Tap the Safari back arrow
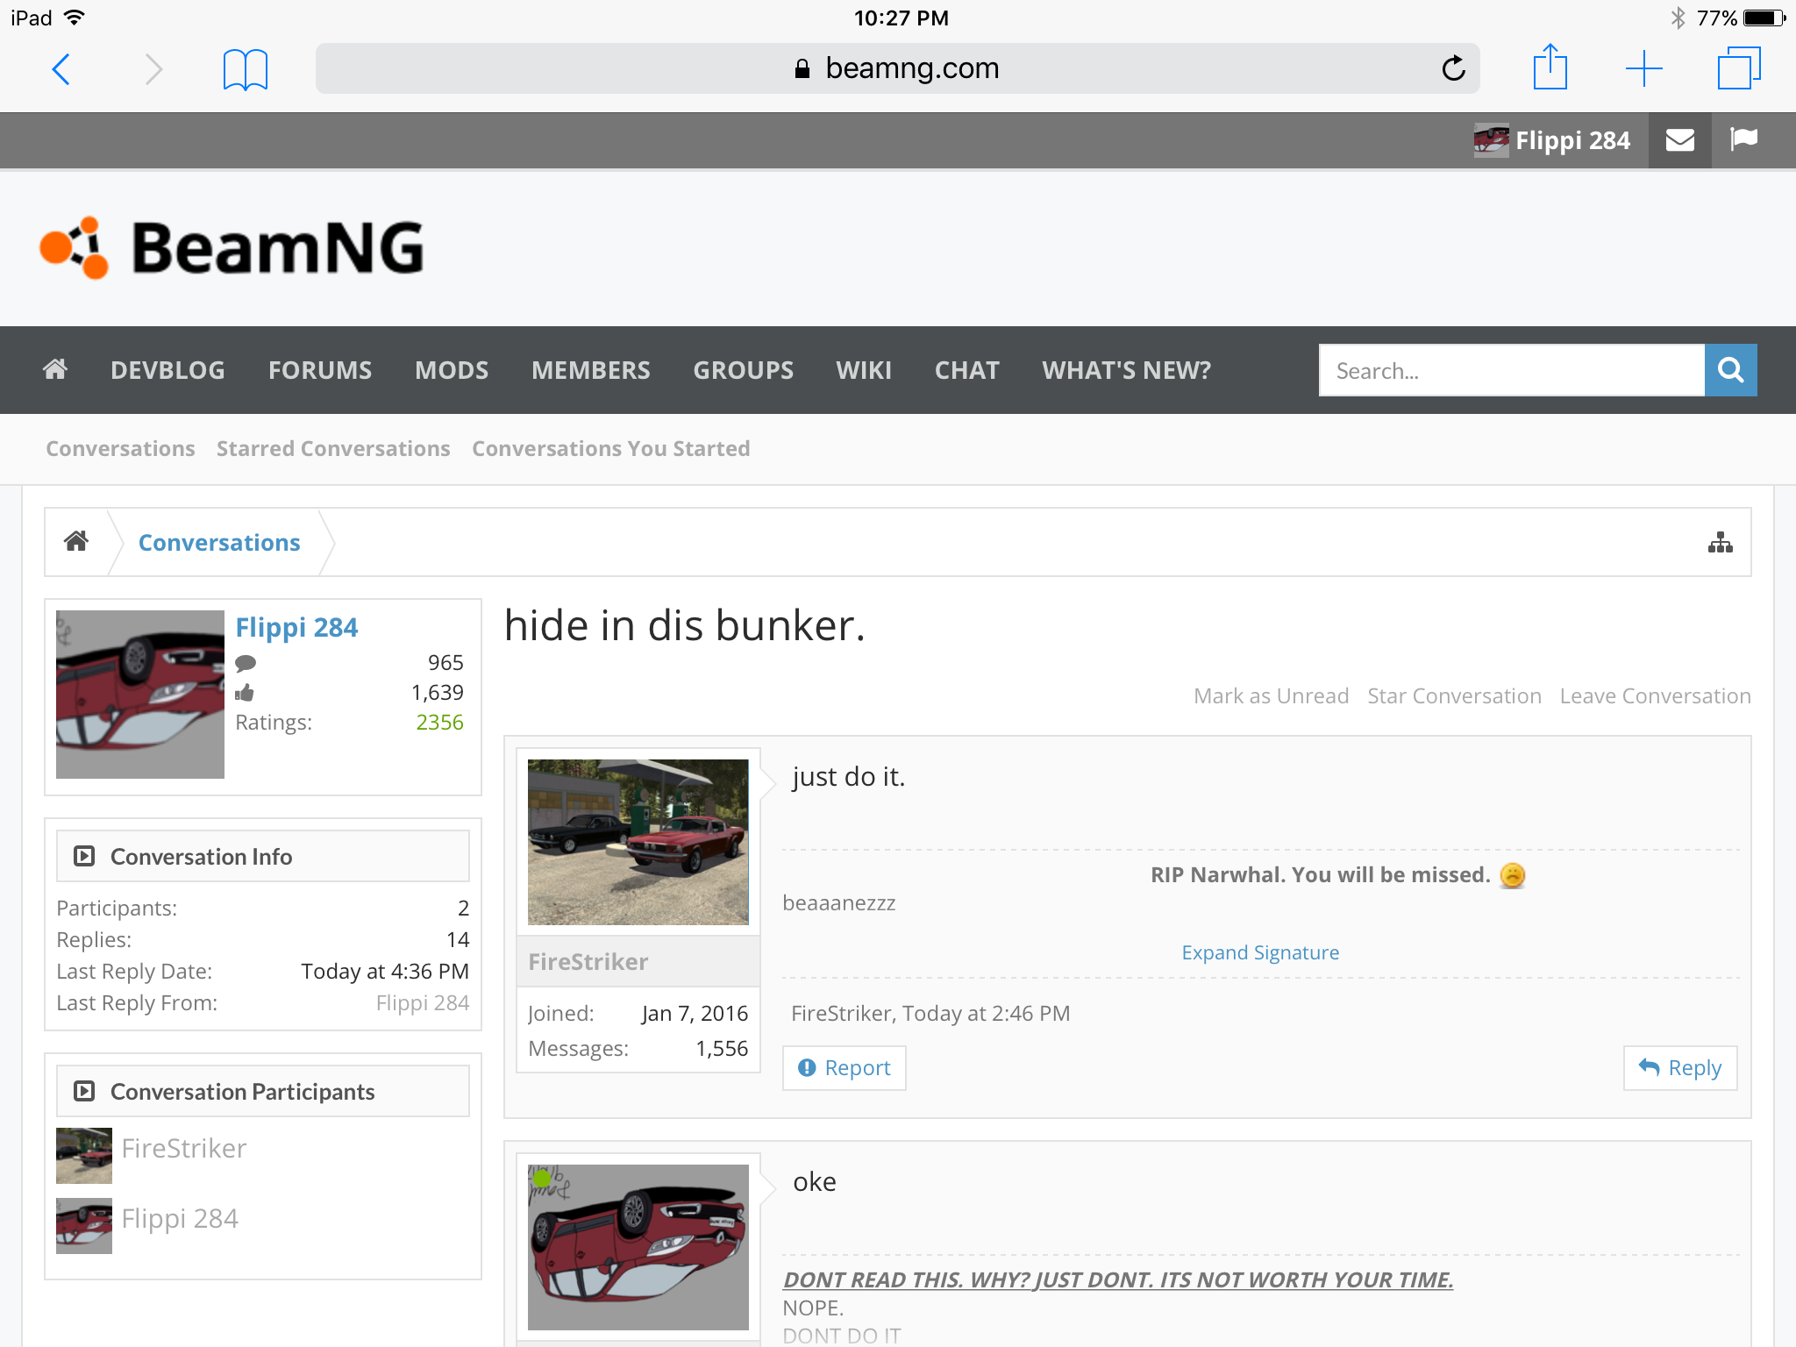 (61, 68)
